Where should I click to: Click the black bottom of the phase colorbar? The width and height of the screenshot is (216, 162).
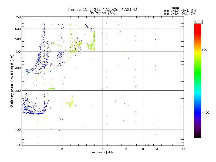pyautogui.click(x=198, y=136)
